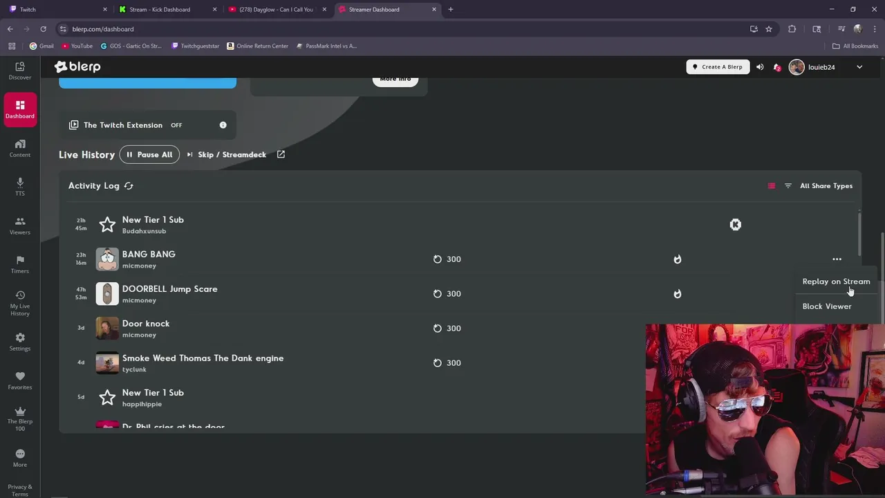Switch to the Dayglow YouTube tab
The height and width of the screenshot is (498, 885).
click(277, 10)
